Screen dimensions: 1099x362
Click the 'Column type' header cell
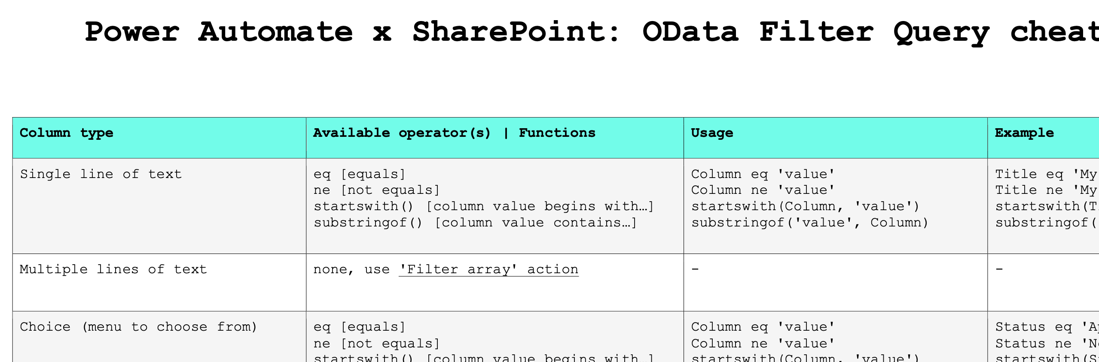coord(67,133)
